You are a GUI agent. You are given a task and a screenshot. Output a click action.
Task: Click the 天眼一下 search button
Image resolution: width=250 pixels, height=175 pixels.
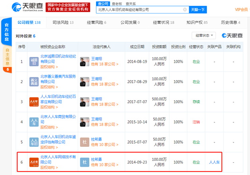click(198, 10)
